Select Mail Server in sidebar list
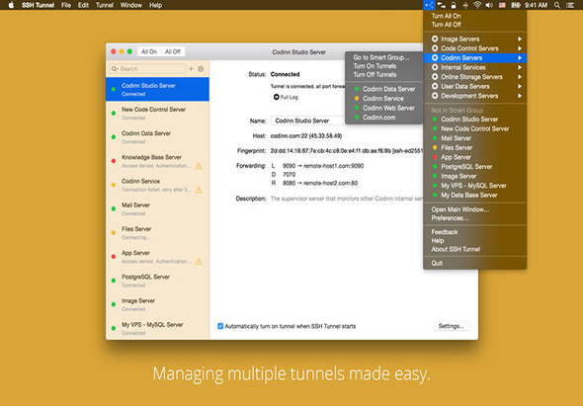This screenshot has width=583, height=406. coord(158,209)
